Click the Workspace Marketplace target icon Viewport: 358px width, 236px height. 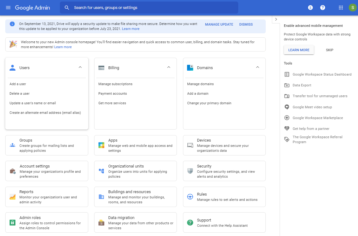(287, 118)
